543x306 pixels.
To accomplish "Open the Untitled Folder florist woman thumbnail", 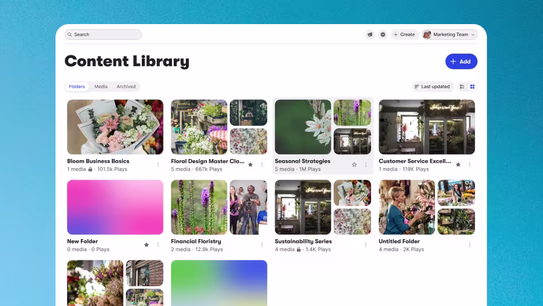I will click(x=407, y=207).
